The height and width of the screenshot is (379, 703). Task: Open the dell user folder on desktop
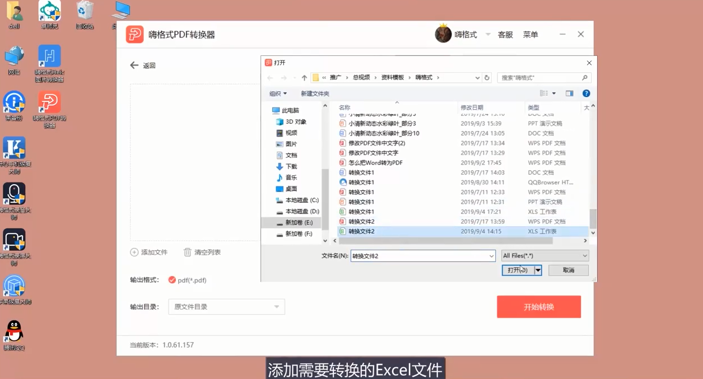click(x=14, y=15)
